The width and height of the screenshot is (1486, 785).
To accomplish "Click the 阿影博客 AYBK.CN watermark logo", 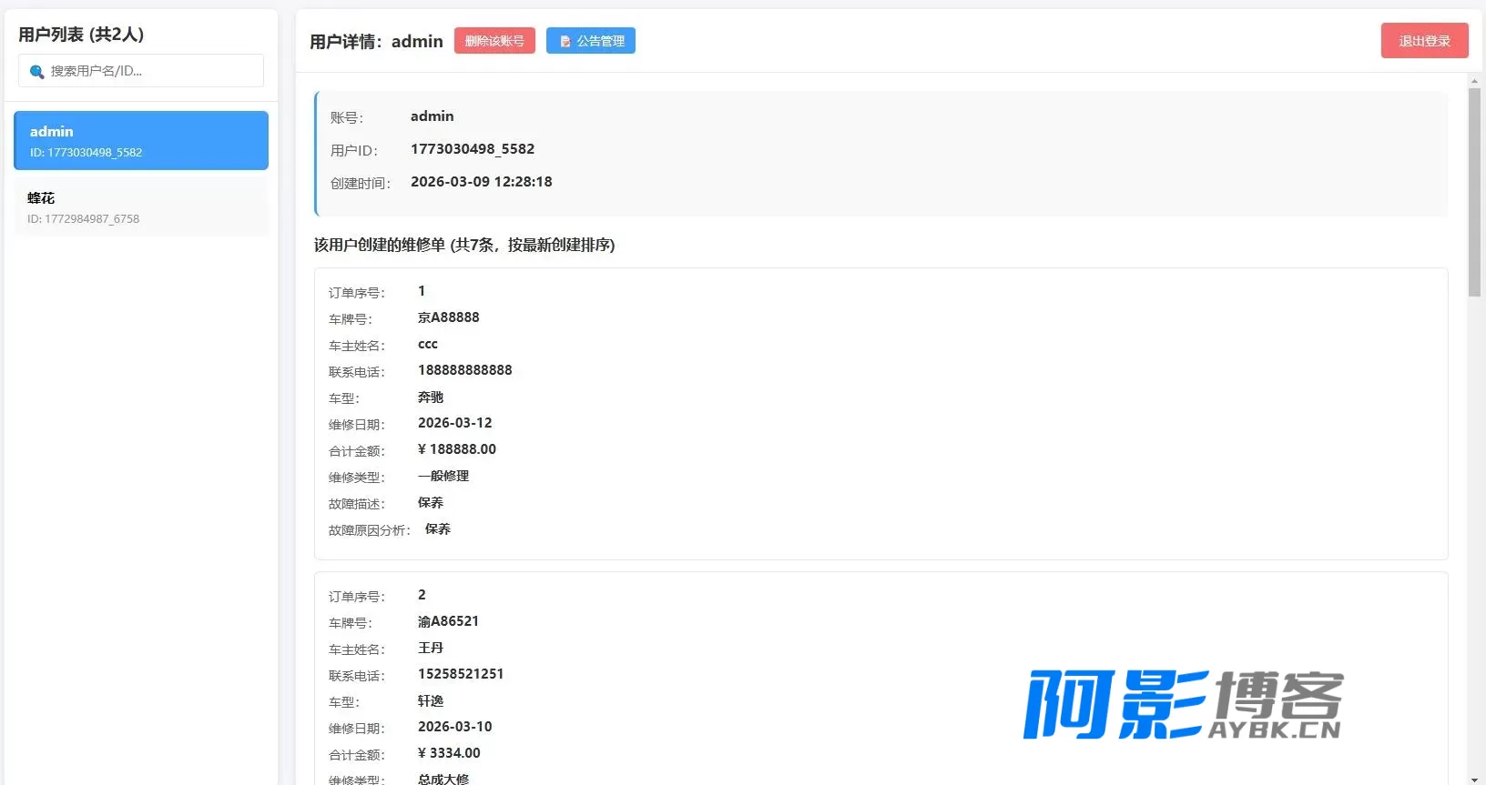I will 1183,705.
